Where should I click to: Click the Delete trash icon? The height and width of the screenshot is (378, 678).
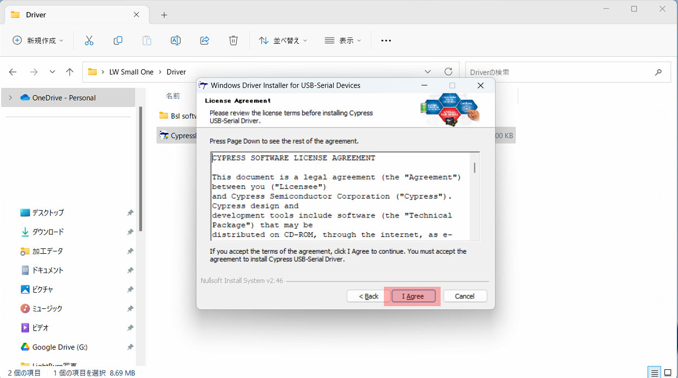[x=233, y=40]
